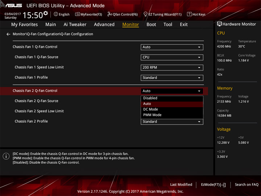
Task: Collapse Chassis Fan 2 Q-Fan Control dropdown
Action: [x=172, y=91]
